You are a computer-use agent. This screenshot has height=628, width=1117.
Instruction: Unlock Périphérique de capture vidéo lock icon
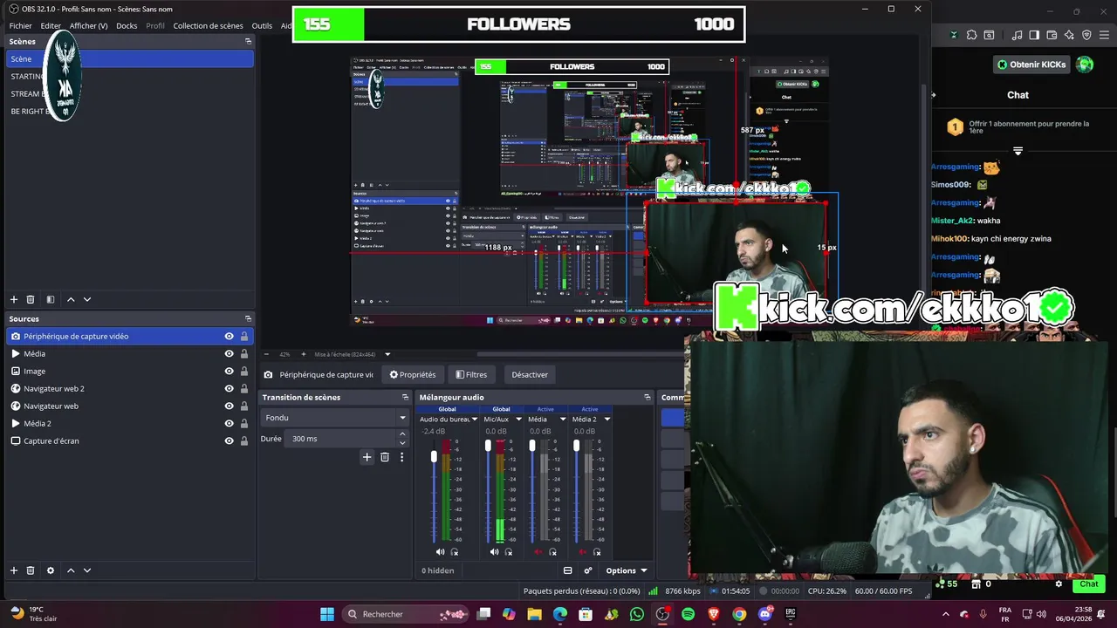[244, 336]
